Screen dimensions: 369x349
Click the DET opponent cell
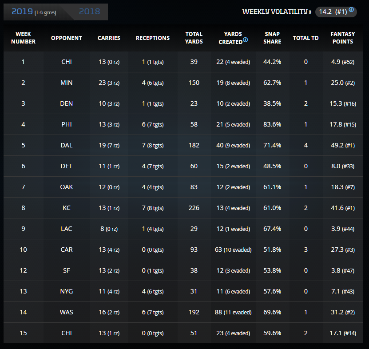tap(67, 166)
